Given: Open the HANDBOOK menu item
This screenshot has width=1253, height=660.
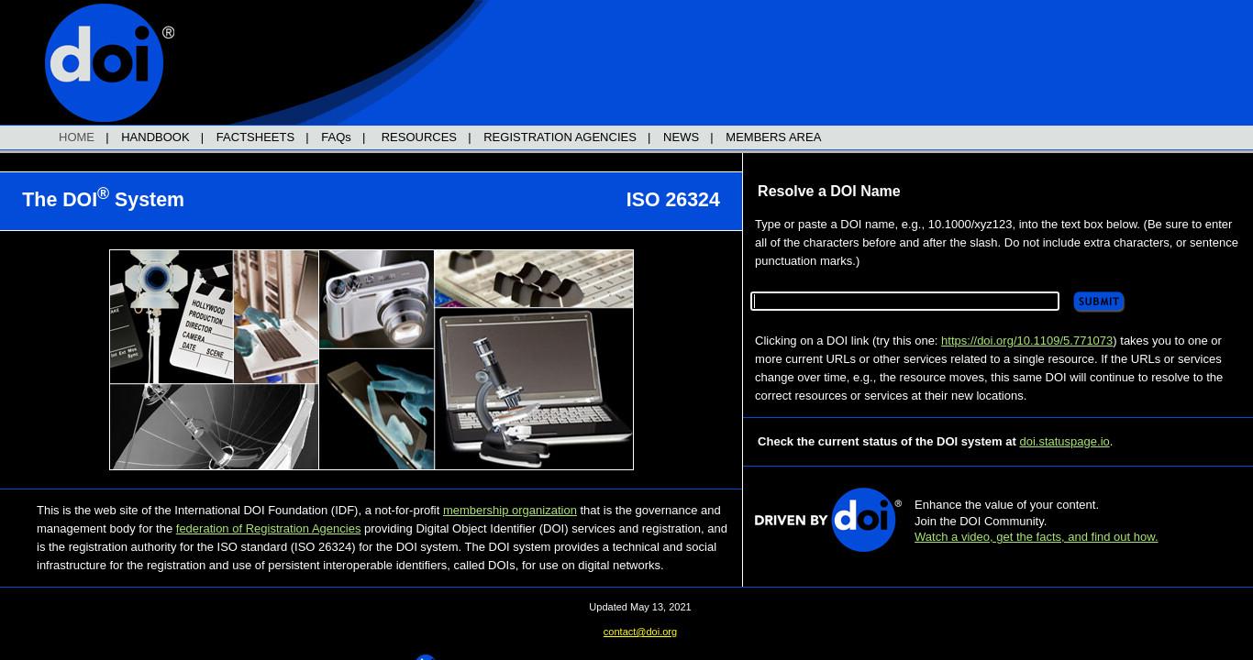Looking at the screenshot, I should click(x=155, y=137).
